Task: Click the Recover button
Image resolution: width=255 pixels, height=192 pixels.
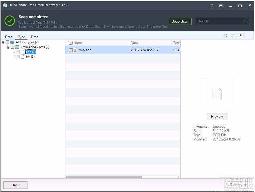Action: (238, 185)
